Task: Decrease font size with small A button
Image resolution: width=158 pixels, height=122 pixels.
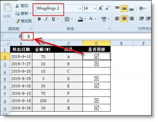Action: click(107, 8)
